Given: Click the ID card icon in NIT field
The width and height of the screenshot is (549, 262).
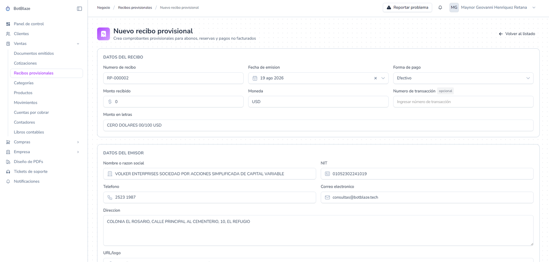Looking at the screenshot, I should pyautogui.click(x=327, y=174).
